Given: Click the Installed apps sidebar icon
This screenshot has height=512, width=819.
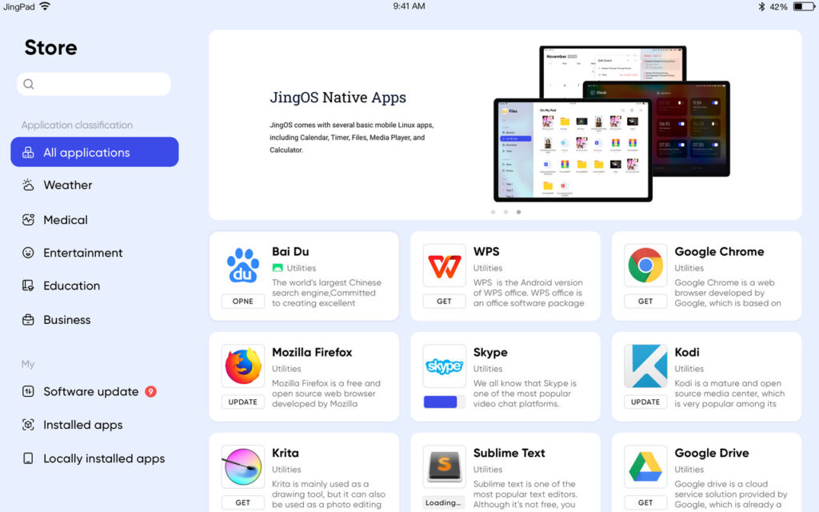Looking at the screenshot, I should [x=28, y=425].
